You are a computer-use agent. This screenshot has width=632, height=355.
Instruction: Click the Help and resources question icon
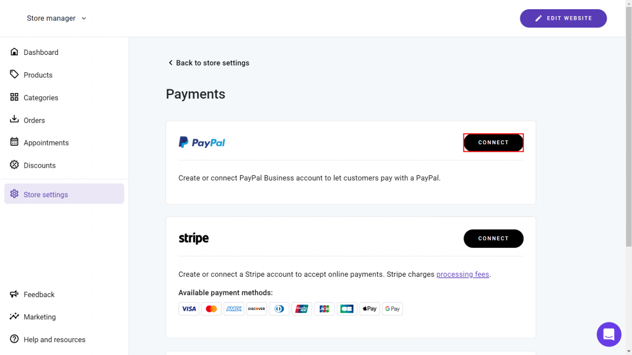pos(14,340)
